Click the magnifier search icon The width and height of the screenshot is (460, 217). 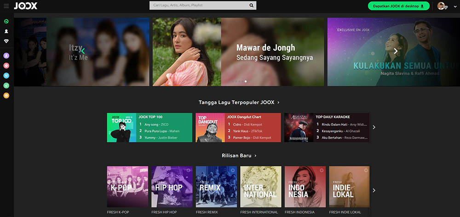[251, 6]
